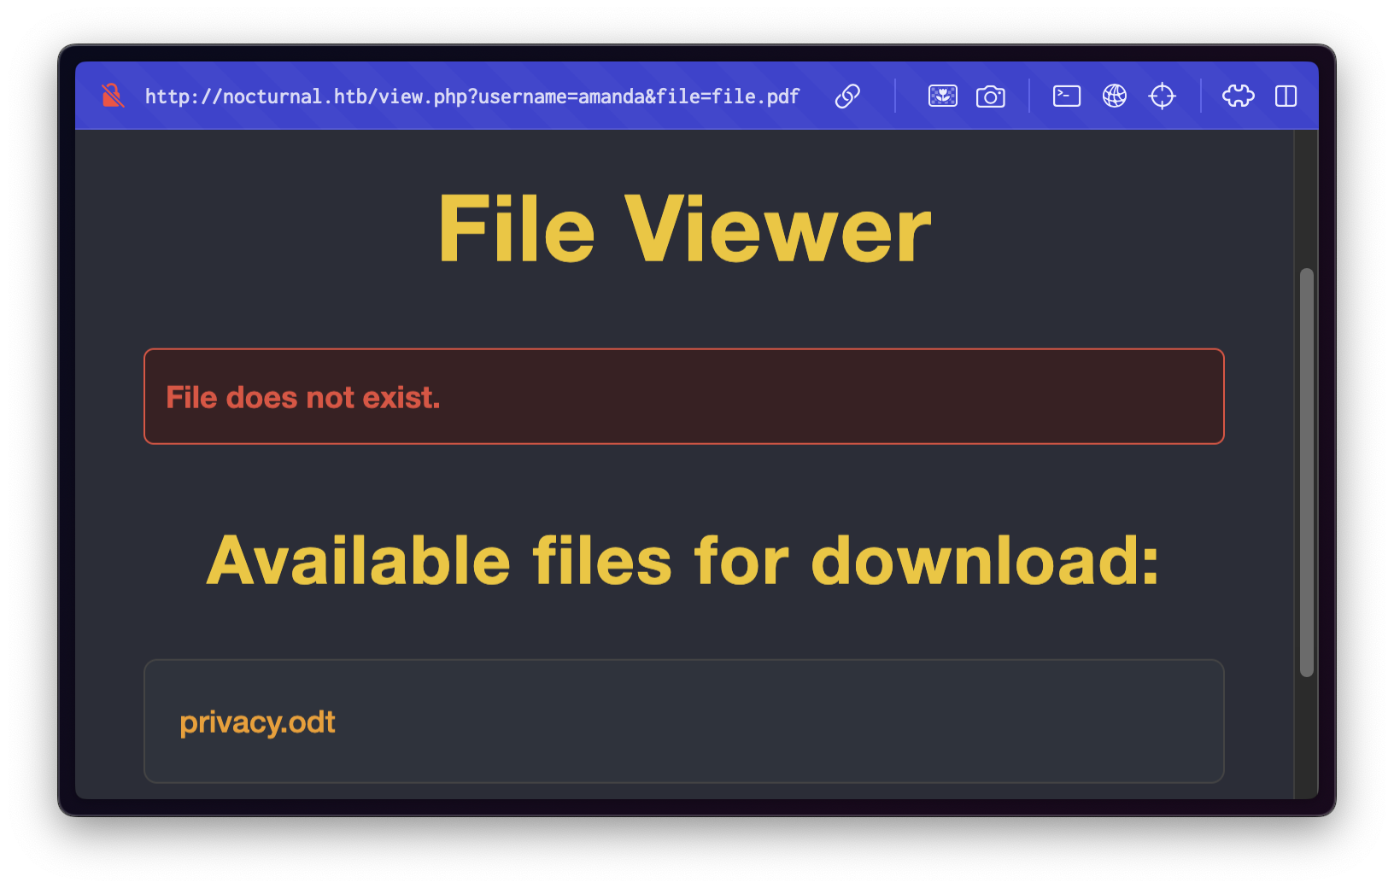Viewport: 1394px width, 888px height.
Task: Download the privacy.odt file link
Action: [x=257, y=722]
